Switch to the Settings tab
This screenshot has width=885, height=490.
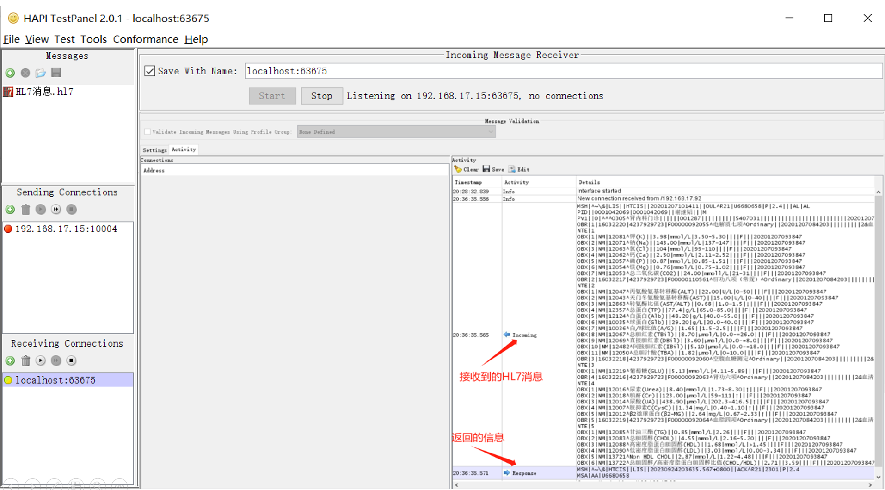pos(154,150)
